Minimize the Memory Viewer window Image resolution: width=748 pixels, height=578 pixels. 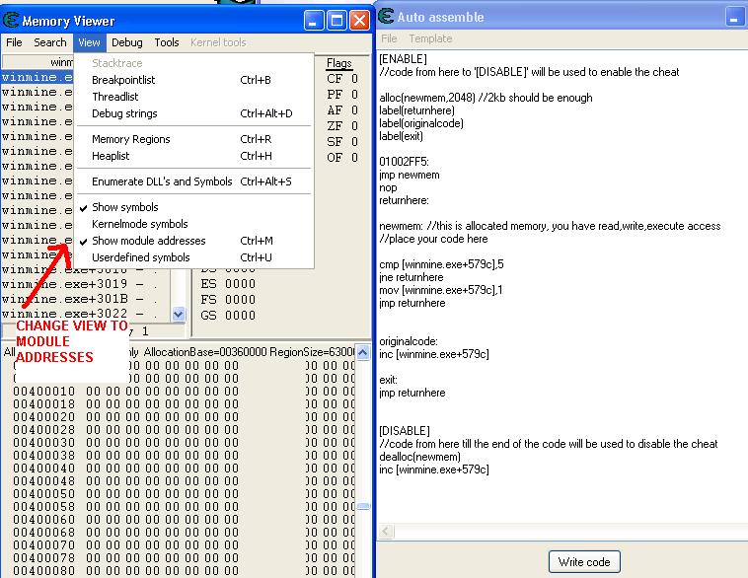[x=314, y=21]
